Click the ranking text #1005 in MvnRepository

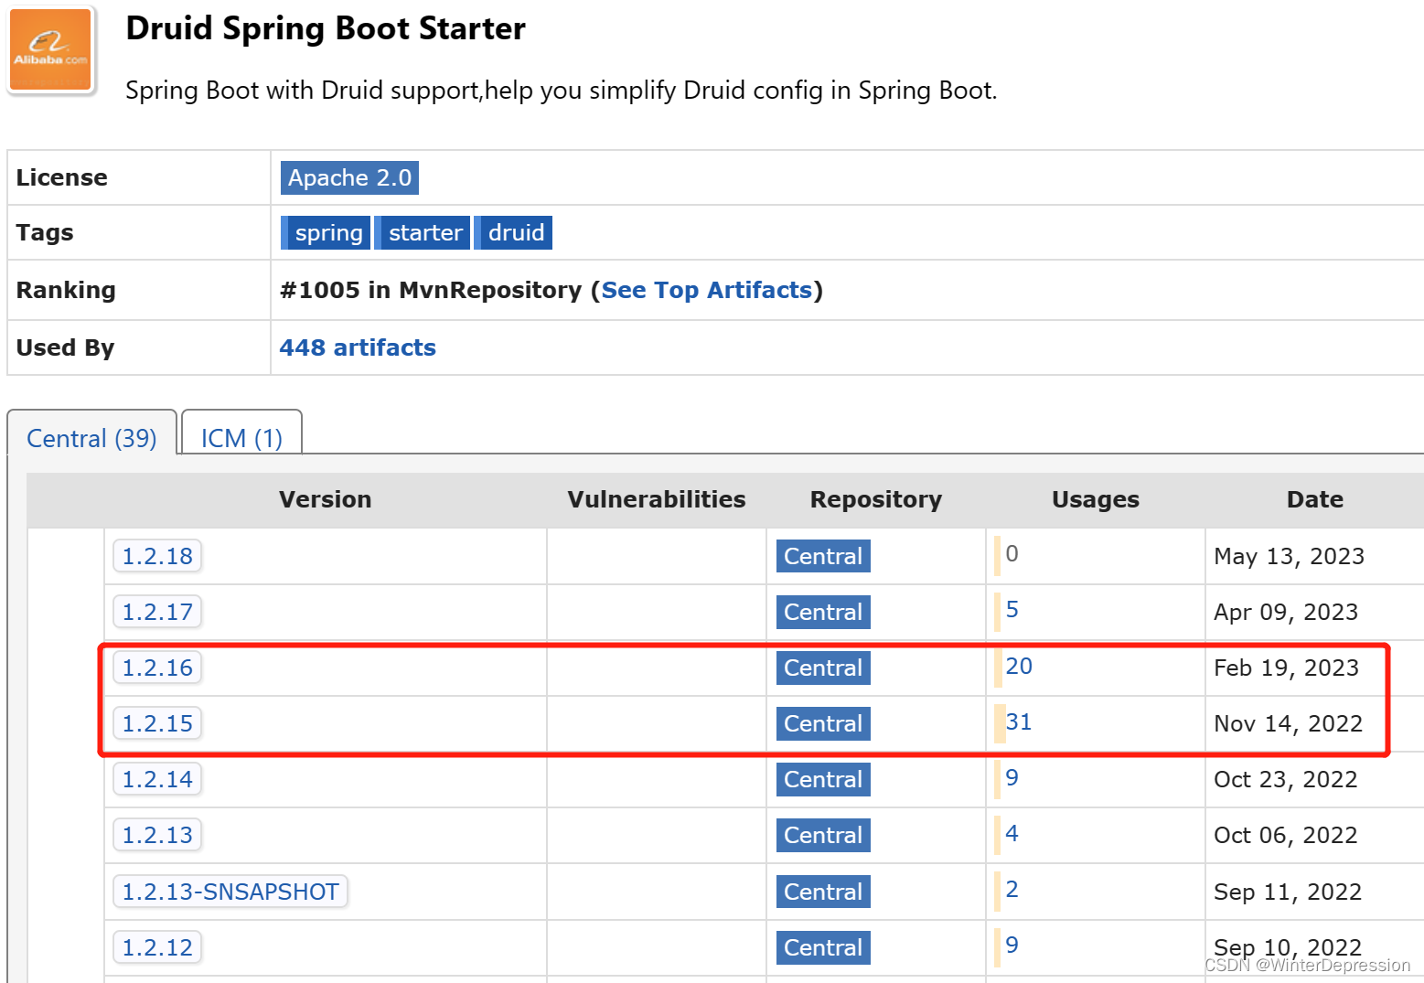point(431,290)
